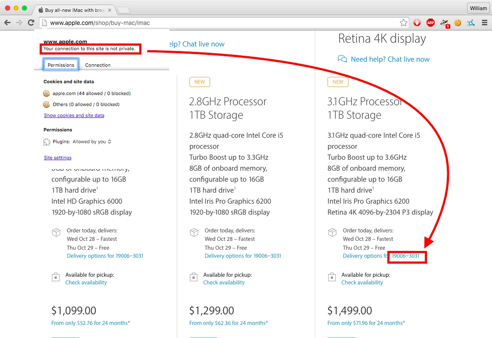This screenshot has height=338, width=492.
Task: Click the NEW badge above 2.8GHz Processor
Action: click(200, 82)
